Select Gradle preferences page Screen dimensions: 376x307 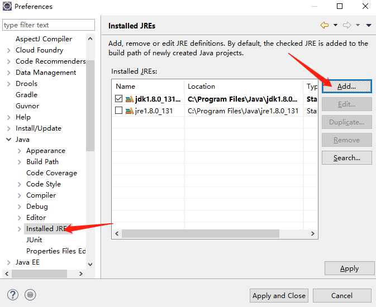pos(26,95)
